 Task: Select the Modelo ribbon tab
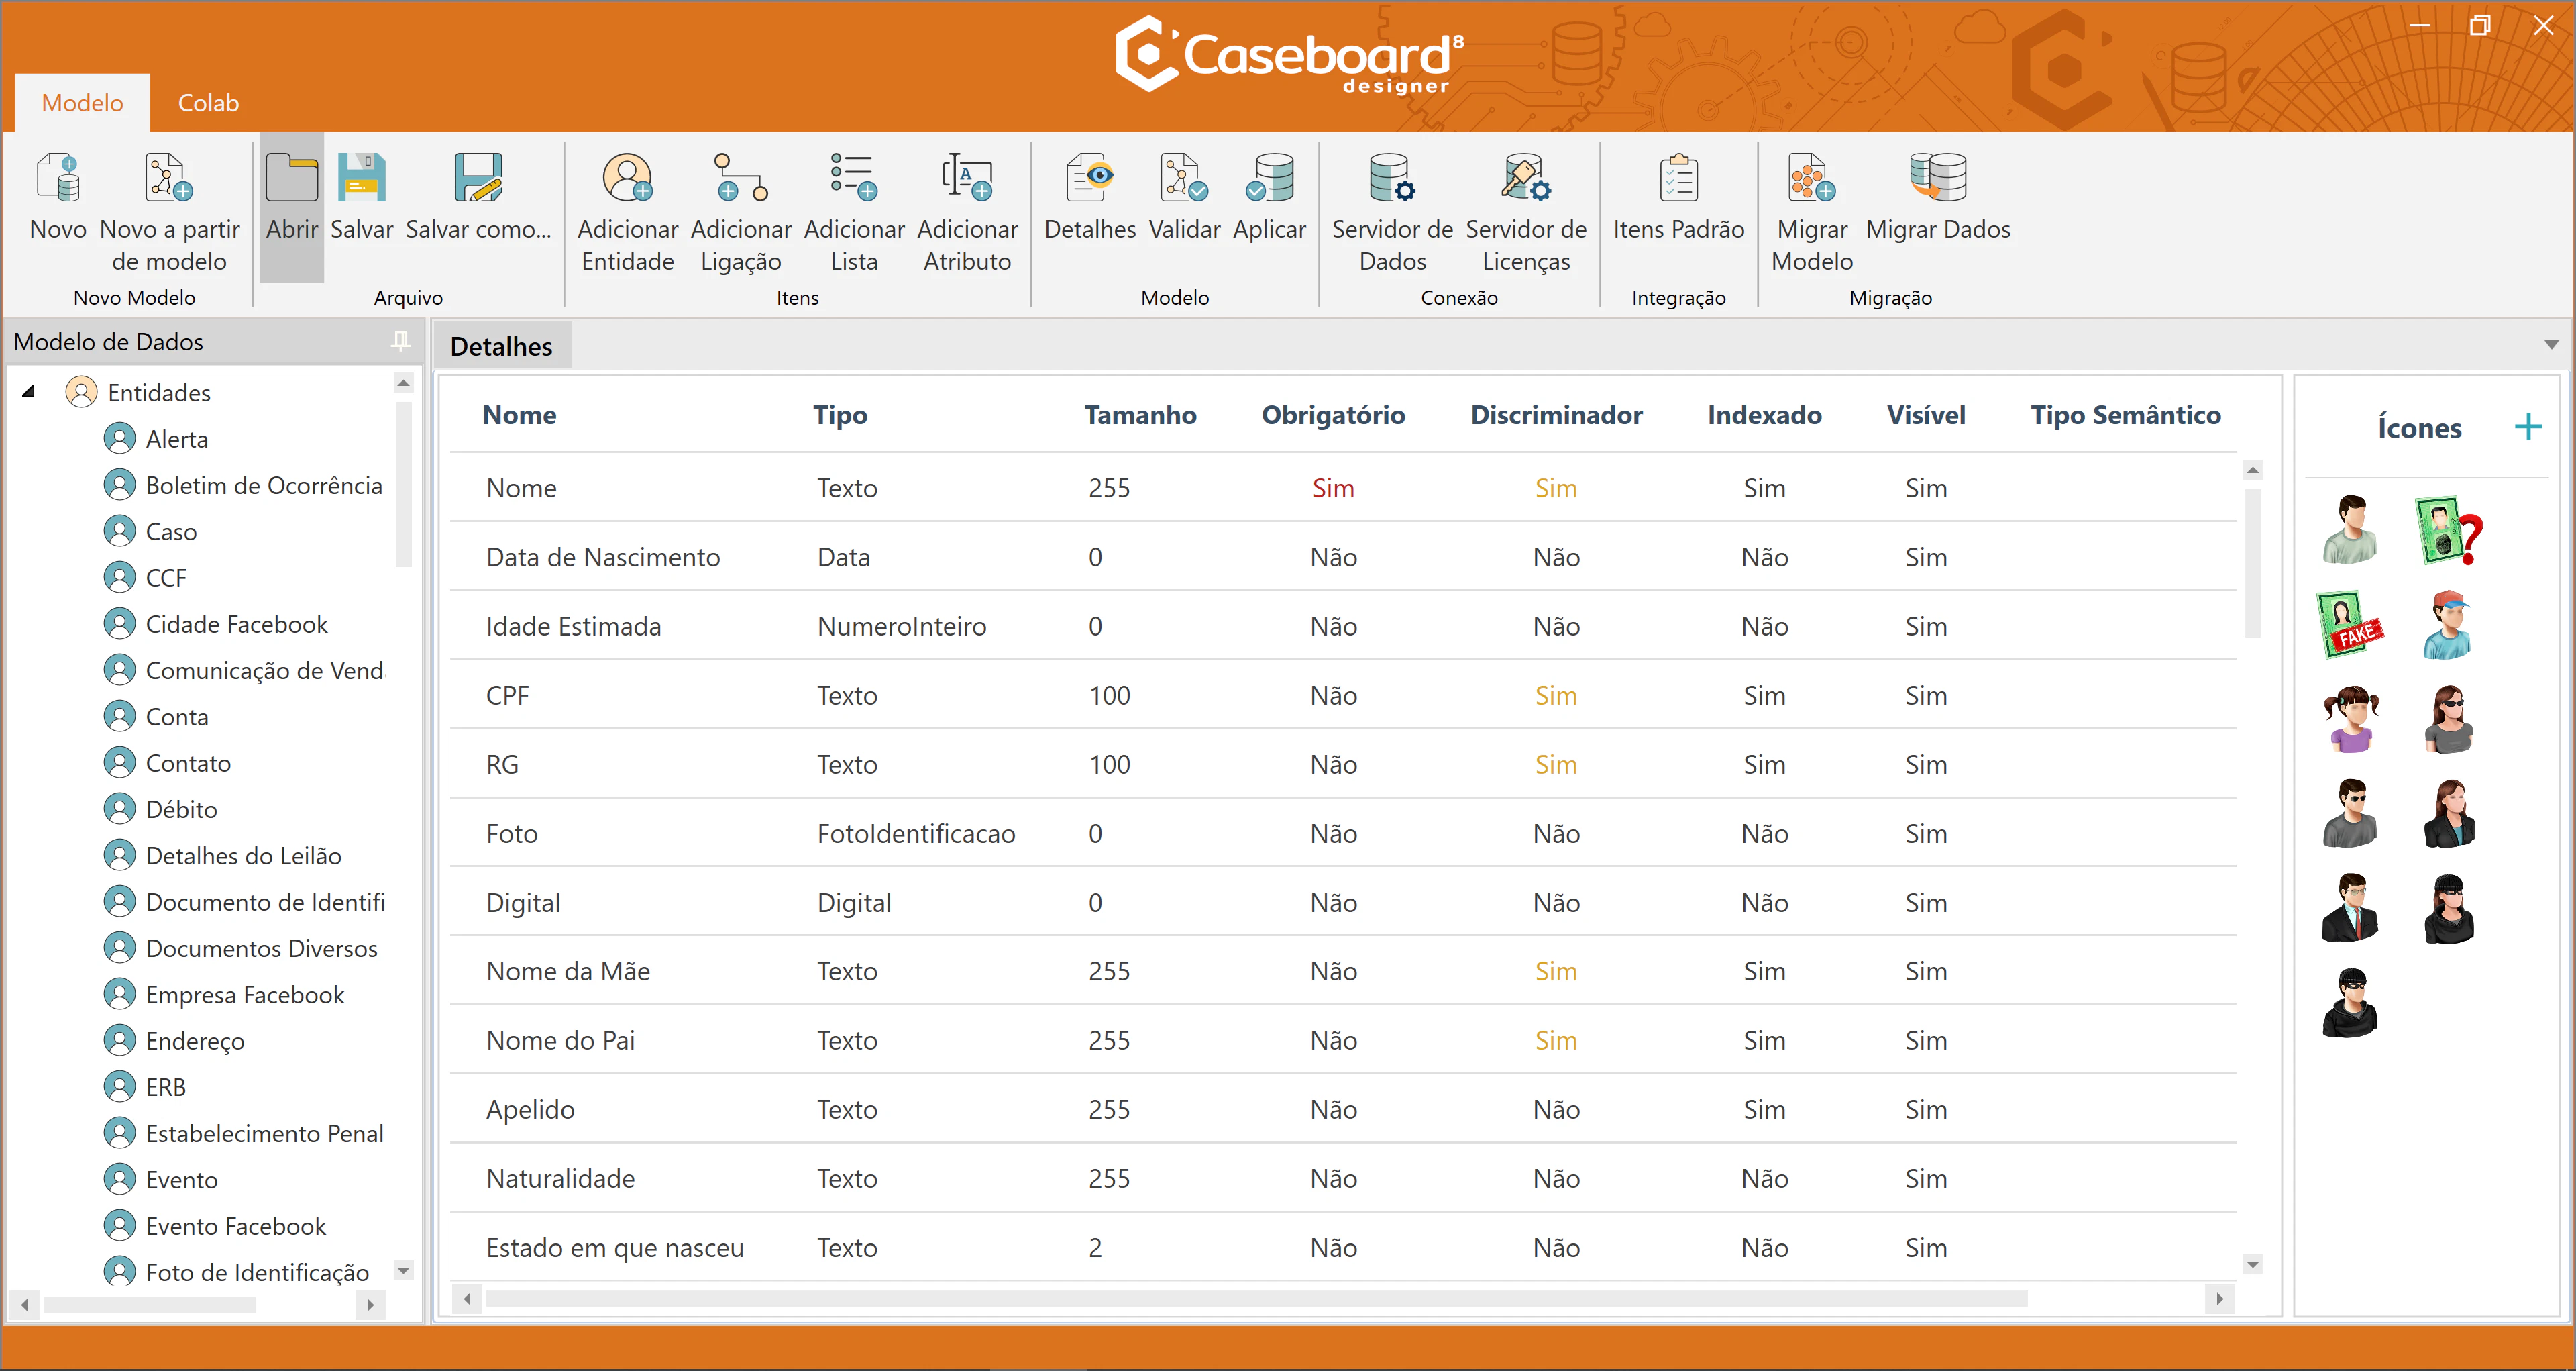(x=82, y=101)
